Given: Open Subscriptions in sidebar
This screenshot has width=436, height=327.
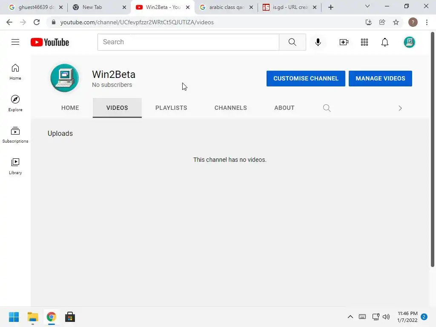Looking at the screenshot, I should click(15, 135).
